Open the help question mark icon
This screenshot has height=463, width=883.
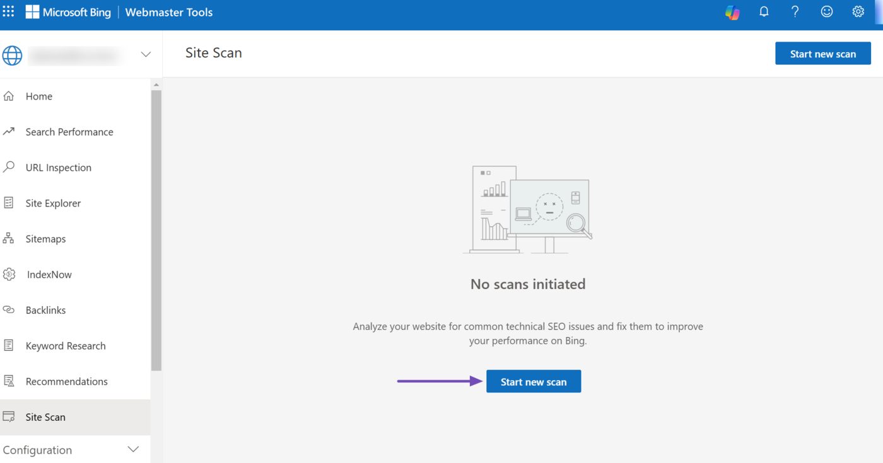795,12
